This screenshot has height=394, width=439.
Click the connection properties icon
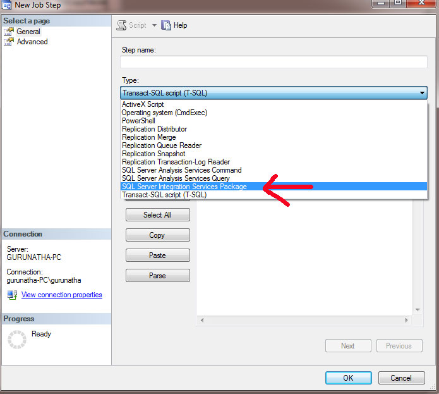click(12, 295)
